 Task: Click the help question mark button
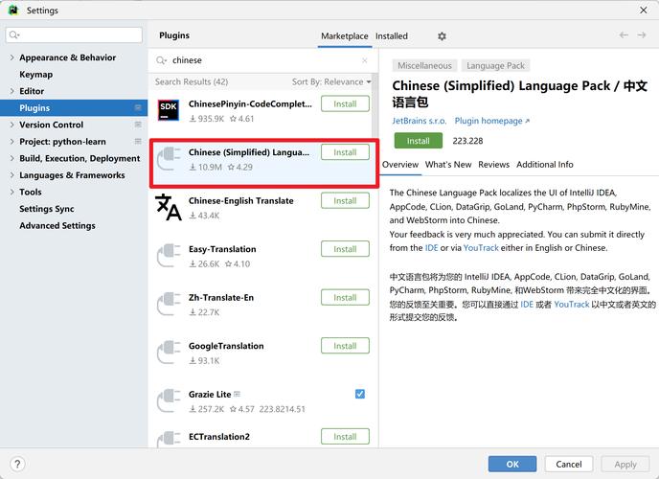pyautogui.click(x=17, y=465)
